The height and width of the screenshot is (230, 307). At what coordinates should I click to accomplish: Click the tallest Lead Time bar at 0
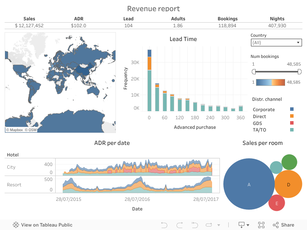(149, 80)
